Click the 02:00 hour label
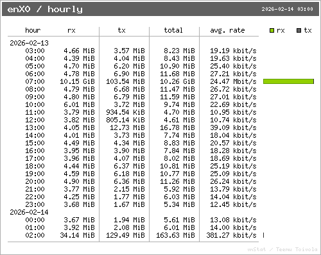Viewport: 321px width, 255px height. (35, 235)
